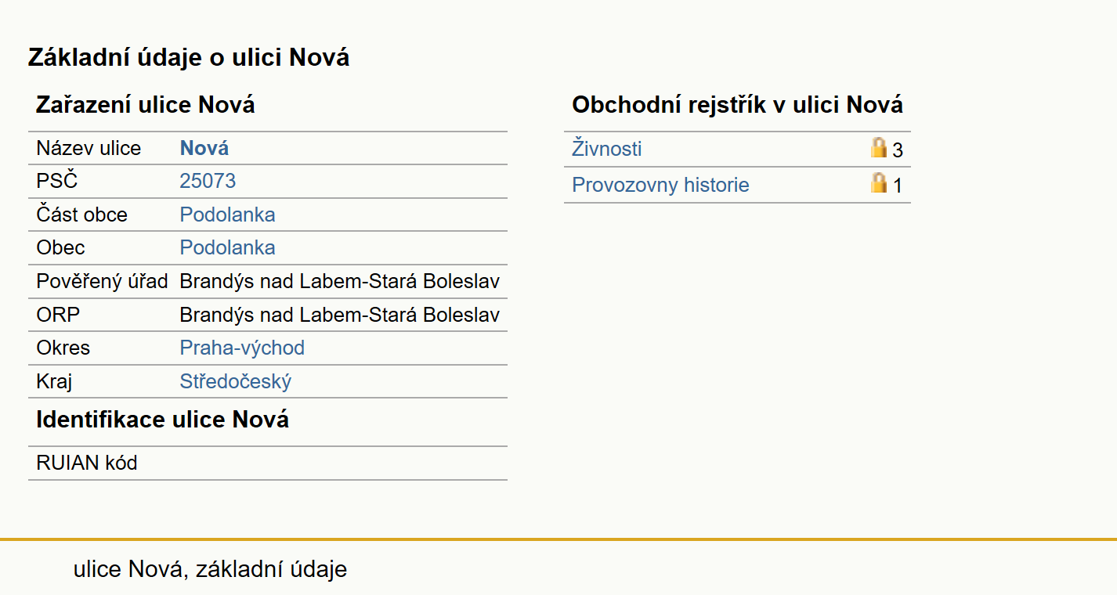Click Brandýs nad Labem-Stará Boleslav in Pověřený úřad row
The image size is (1117, 595).
pos(340,281)
